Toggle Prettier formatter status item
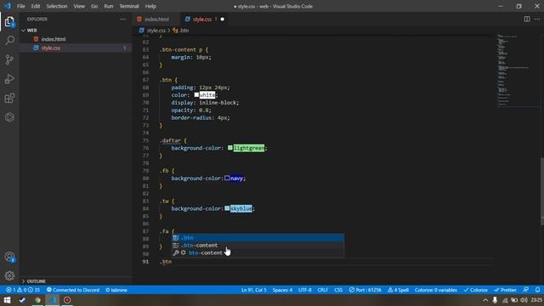The width and height of the screenshot is (544, 306). 505,290
